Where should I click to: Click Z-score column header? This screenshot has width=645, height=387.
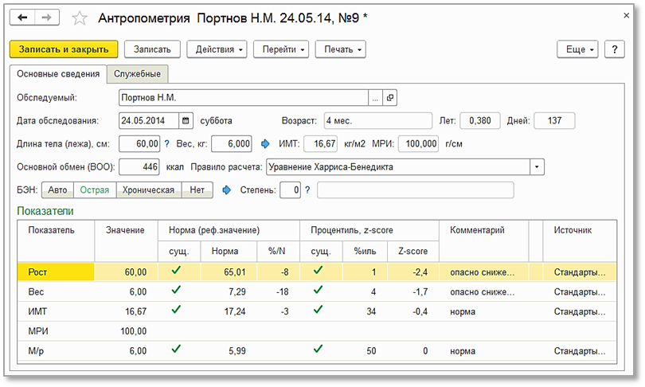click(413, 252)
